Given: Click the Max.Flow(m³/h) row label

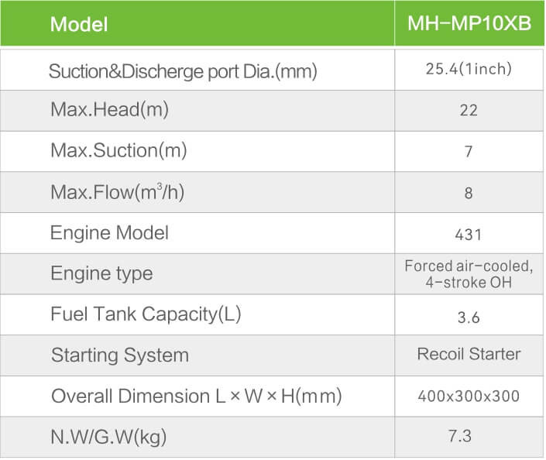Looking at the screenshot, I should point(117,191).
